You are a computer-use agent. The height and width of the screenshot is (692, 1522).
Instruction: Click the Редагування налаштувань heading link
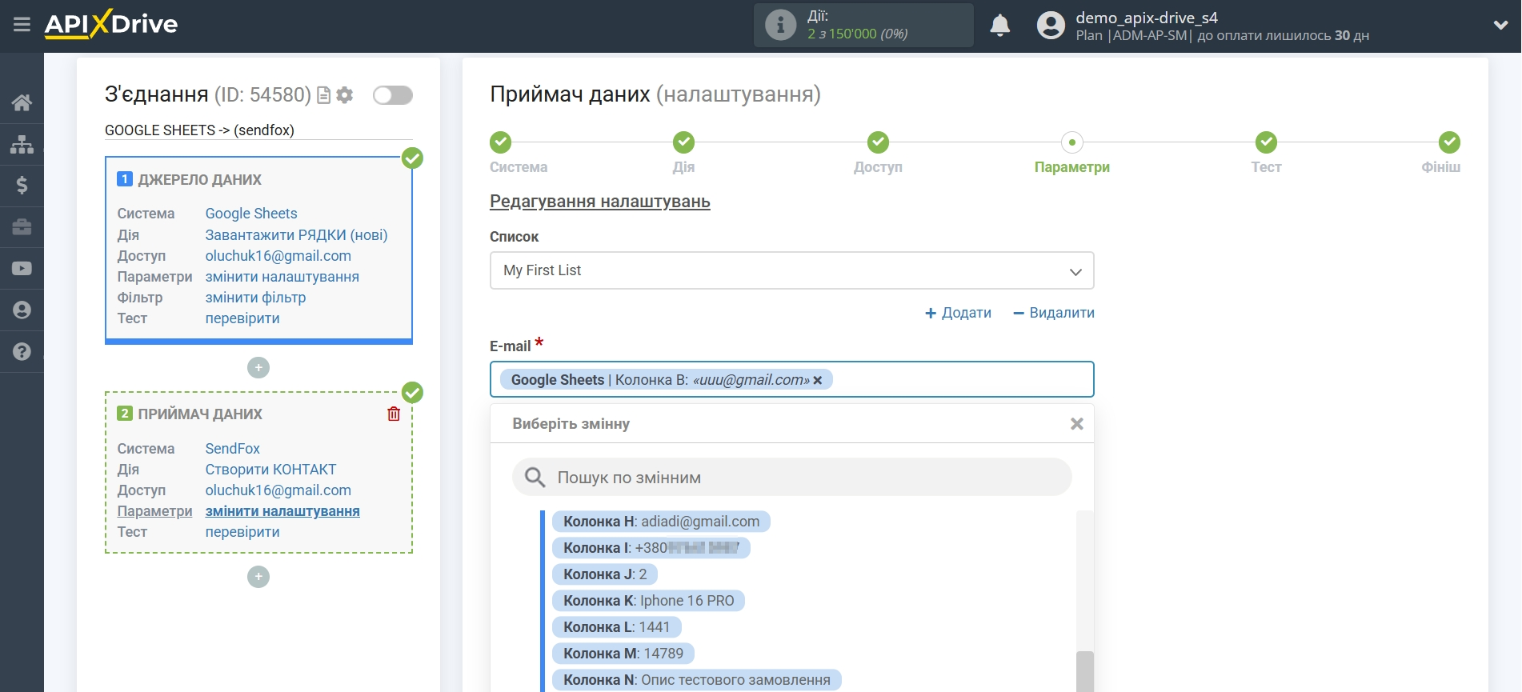(x=600, y=202)
